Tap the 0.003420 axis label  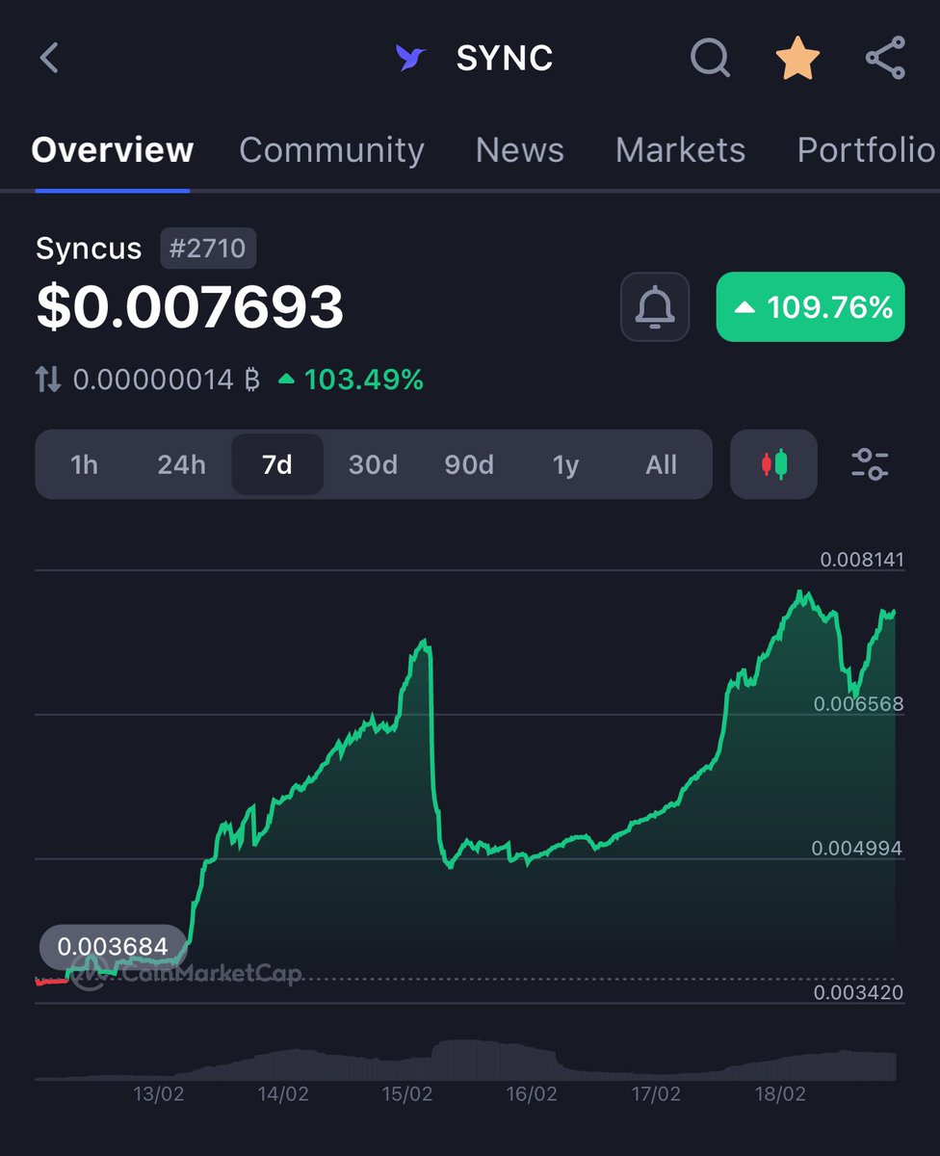click(x=858, y=991)
